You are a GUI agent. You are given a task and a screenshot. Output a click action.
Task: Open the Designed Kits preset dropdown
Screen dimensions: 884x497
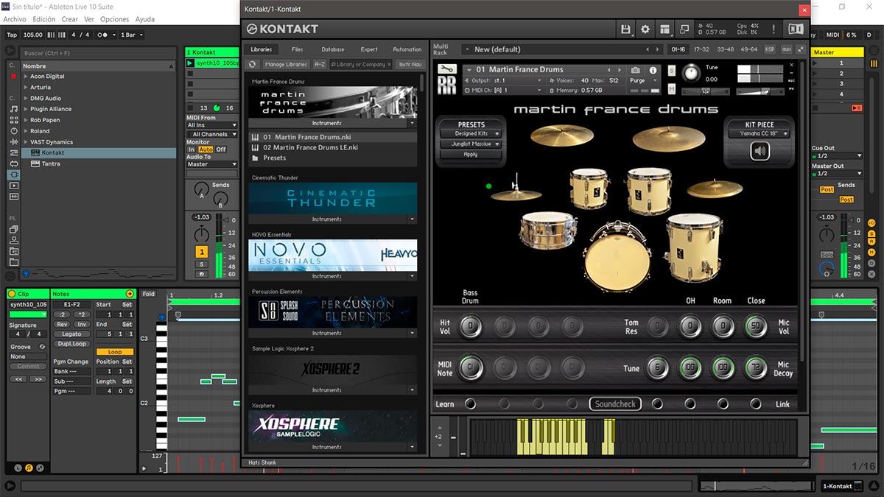(471, 134)
